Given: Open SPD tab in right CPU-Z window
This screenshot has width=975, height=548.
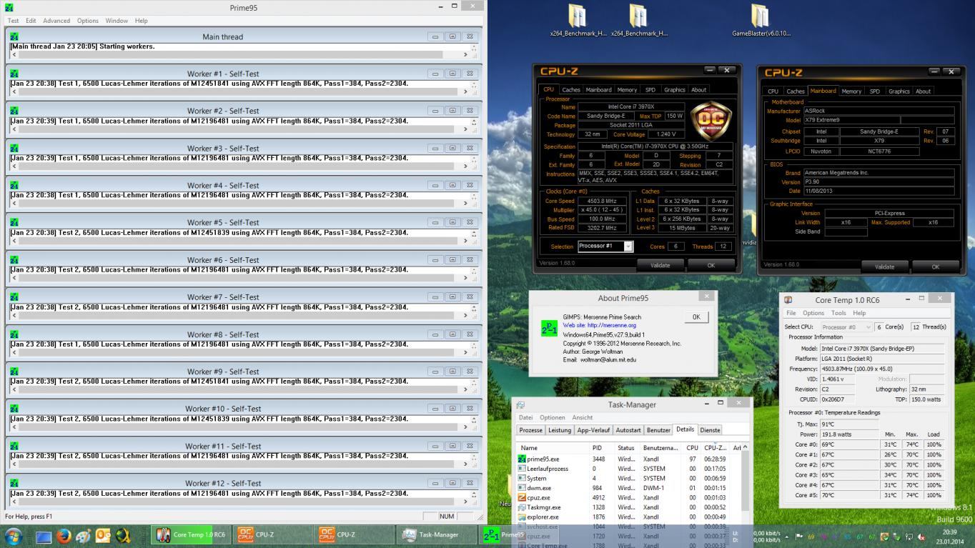Looking at the screenshot, I should tap(874, 91).
